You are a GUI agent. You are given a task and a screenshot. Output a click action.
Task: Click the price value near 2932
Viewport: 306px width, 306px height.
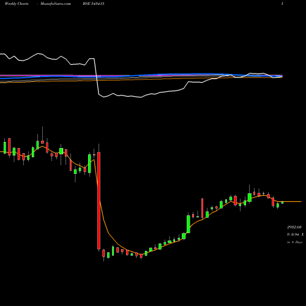click(x=294, y=227)
